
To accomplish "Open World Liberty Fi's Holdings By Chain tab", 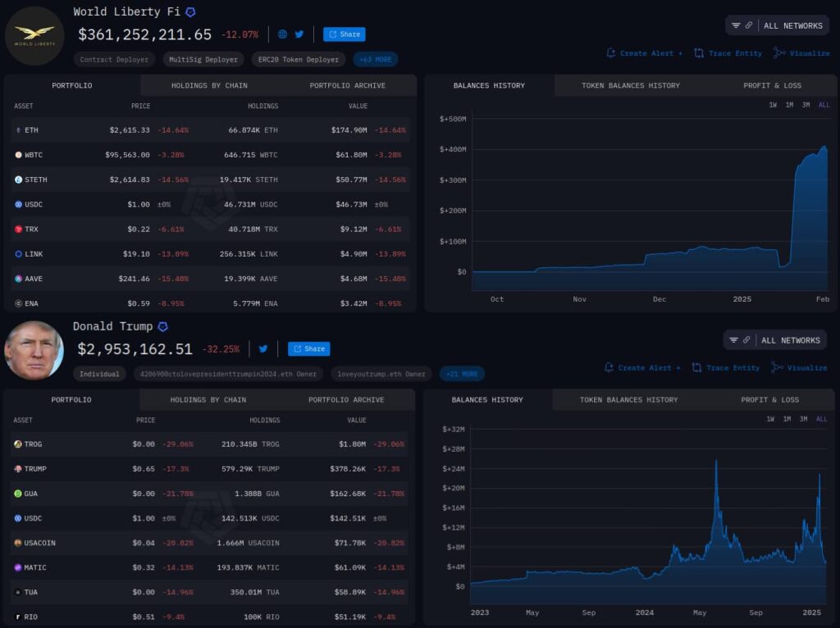I will click(209, 85).
